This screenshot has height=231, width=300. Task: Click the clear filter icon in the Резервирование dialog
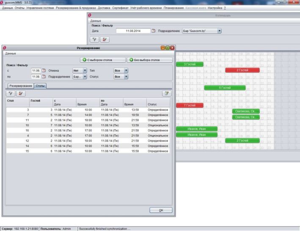20,93
